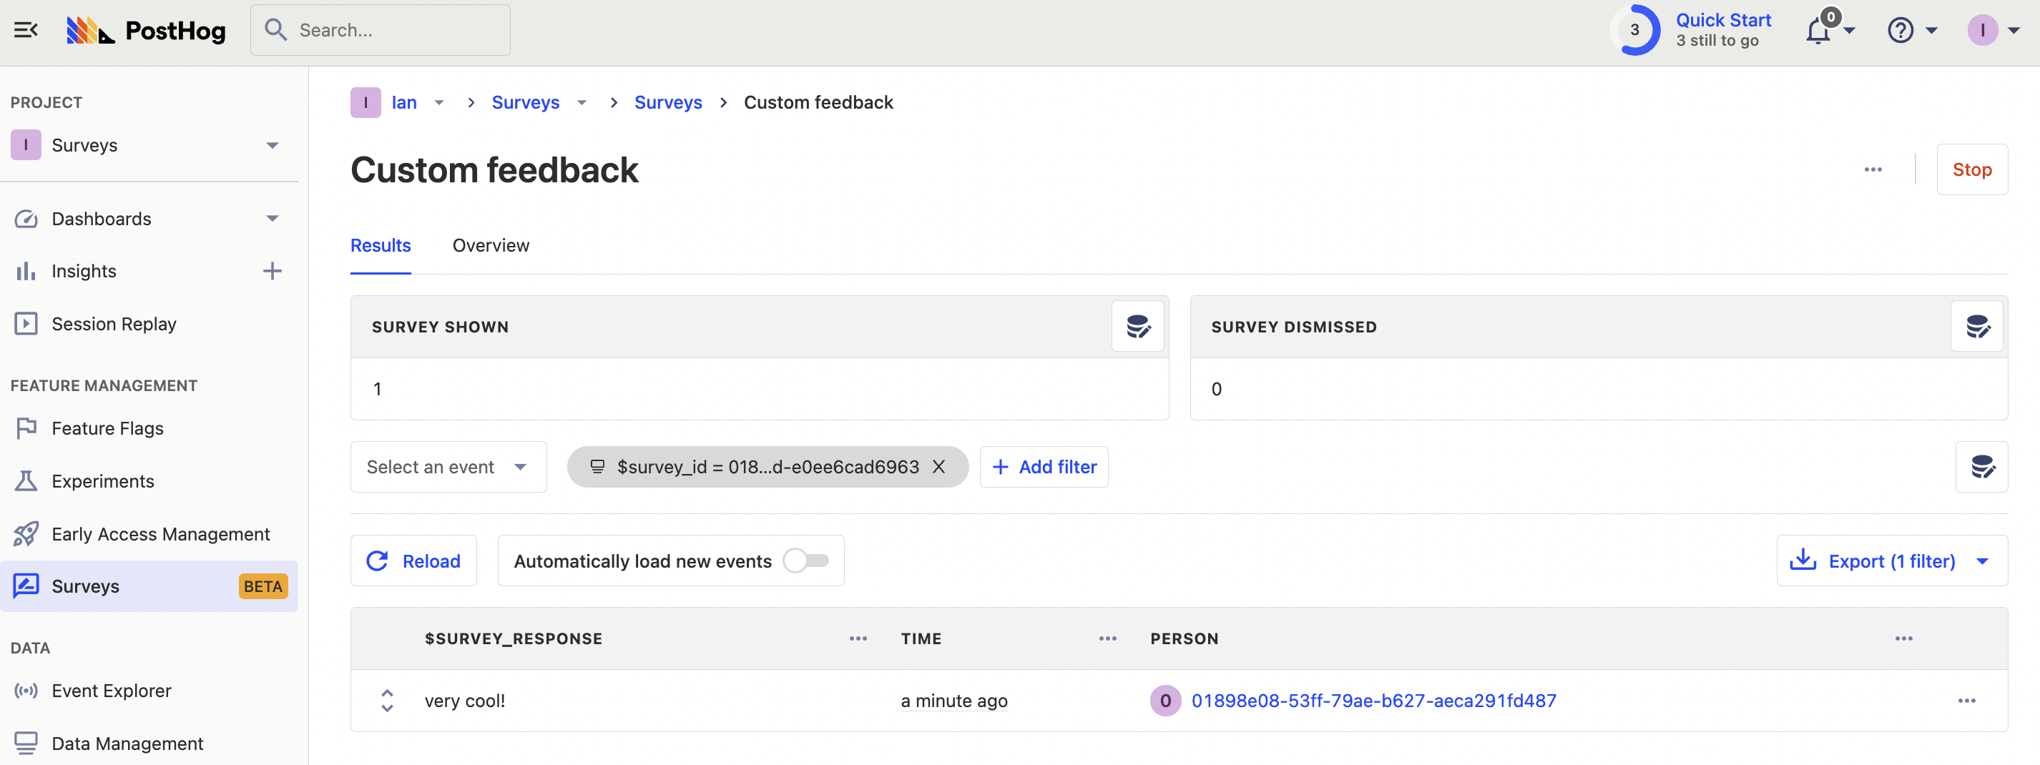Collapse the sidebar with hamburger icon
The image size is (2040, 765).
[25, 30]
